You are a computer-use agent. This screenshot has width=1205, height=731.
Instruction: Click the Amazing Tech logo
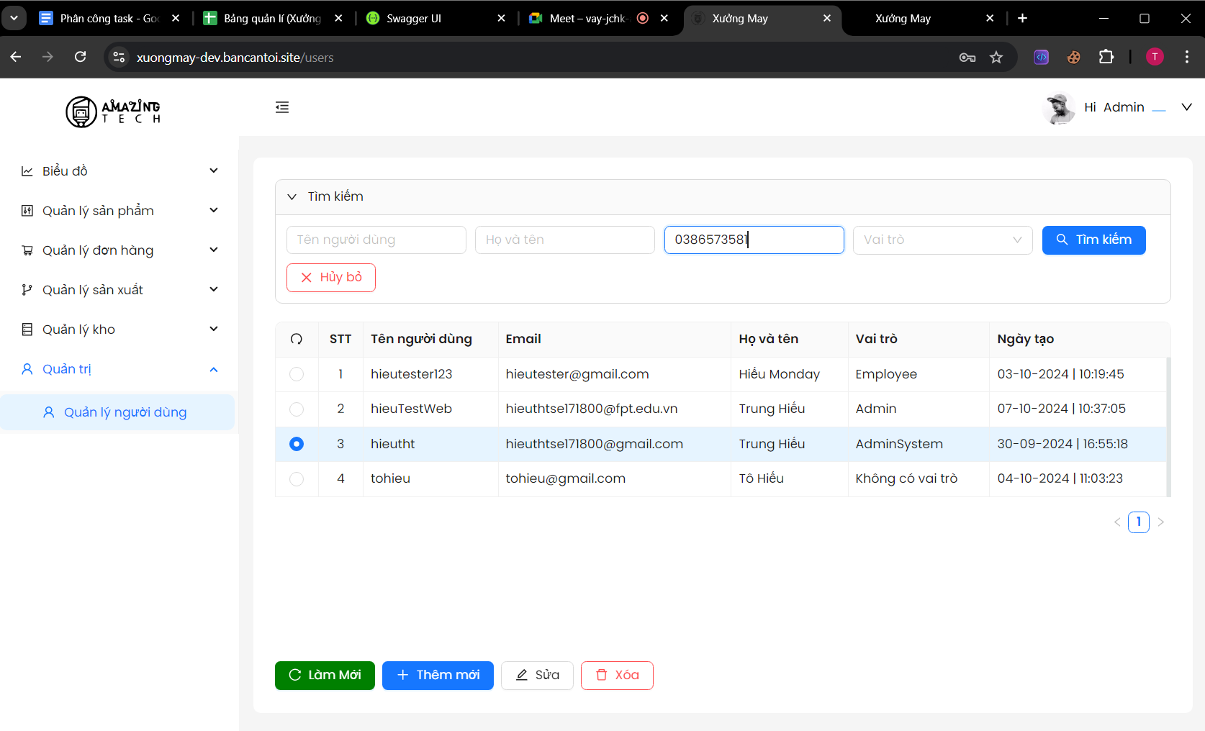coord(113,112)
